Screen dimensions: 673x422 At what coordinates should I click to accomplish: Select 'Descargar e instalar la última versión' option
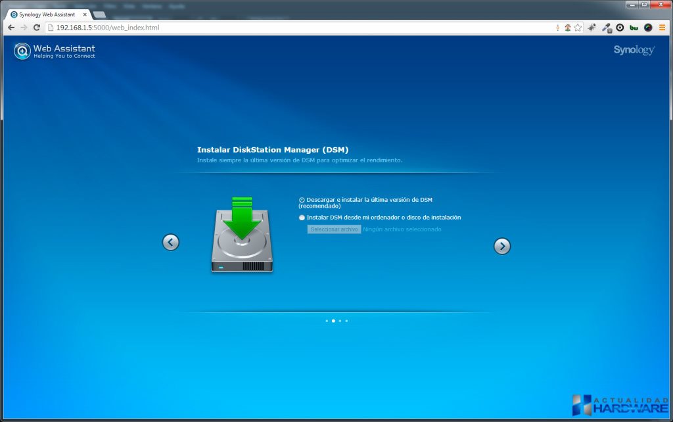302,200
